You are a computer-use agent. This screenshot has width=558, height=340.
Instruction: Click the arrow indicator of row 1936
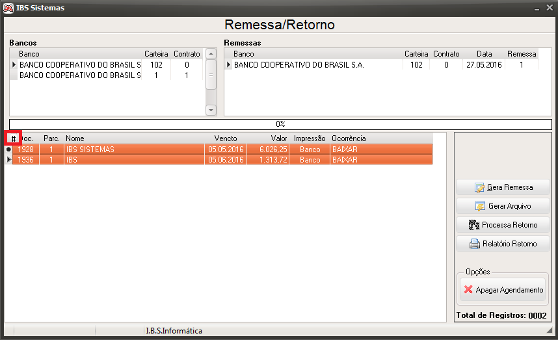coord(8,160)
